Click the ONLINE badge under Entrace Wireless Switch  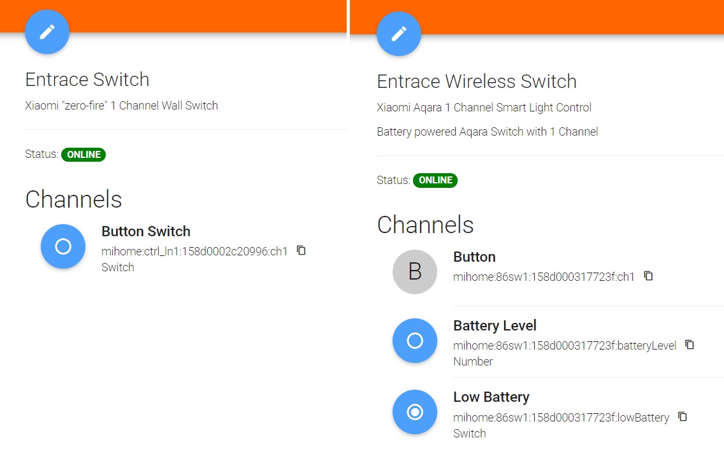[435, 180]
